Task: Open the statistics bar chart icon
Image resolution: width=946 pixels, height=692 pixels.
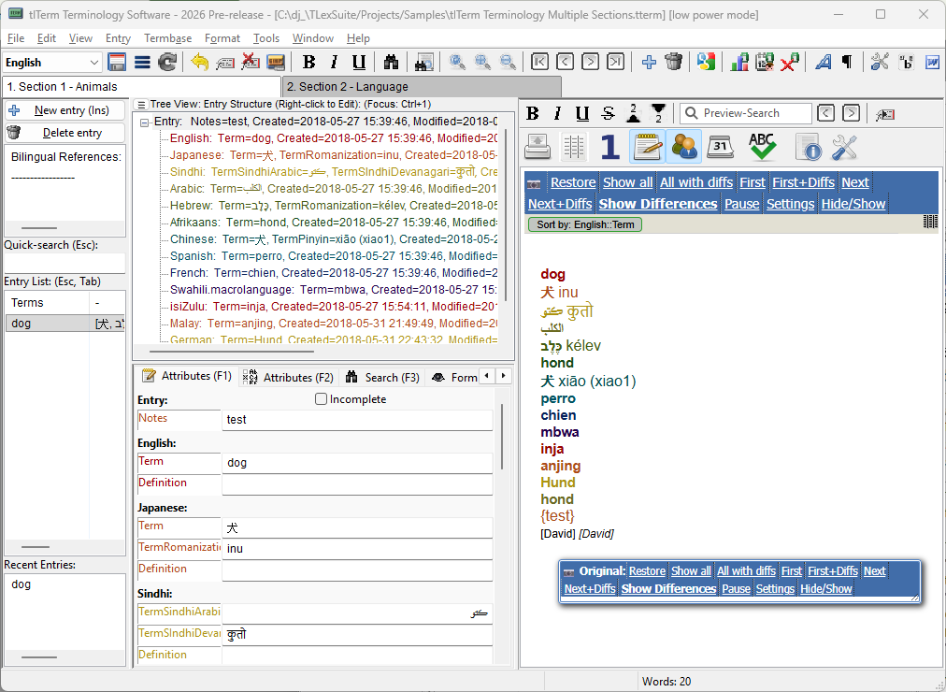Action: (x=739, y=62)
